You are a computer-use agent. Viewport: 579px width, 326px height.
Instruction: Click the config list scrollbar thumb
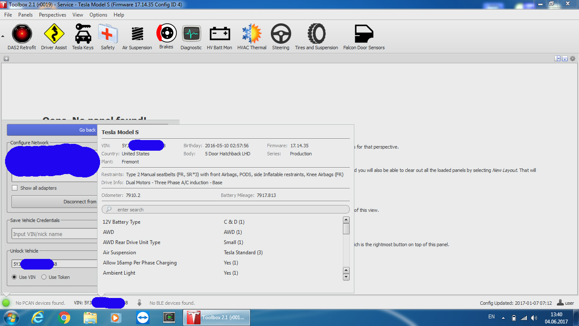coord(346,229)
